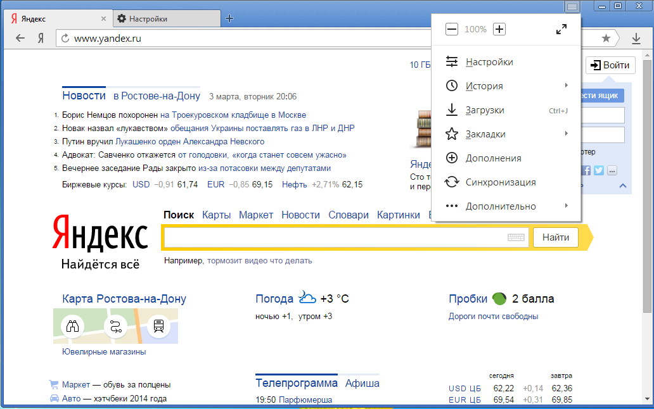Expand Дополнительно submenu
The image size is (654, 409).
coord(506,206)
